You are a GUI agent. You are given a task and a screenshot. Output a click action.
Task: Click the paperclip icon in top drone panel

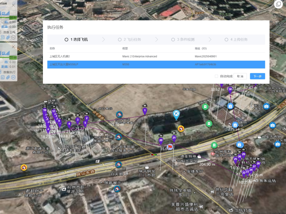tap(8, 37)
